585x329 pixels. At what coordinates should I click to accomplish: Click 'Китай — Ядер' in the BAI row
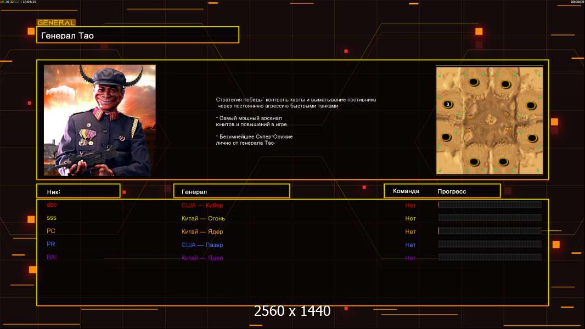click(202, 258)
